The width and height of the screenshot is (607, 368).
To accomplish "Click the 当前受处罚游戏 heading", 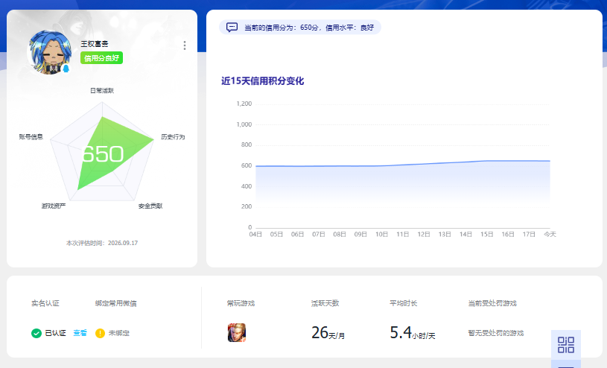I will 492,303.
